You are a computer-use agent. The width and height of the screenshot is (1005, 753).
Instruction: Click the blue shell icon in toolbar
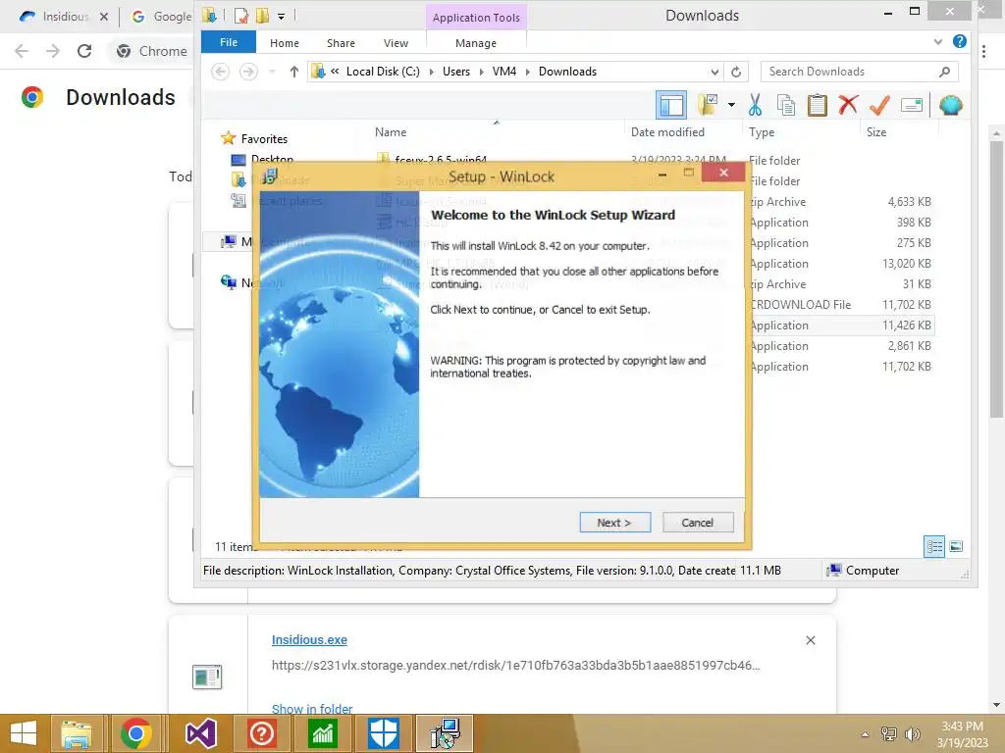click(950, 104)
